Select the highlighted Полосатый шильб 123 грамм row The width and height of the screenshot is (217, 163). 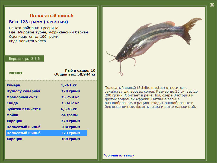click(46, 133)
